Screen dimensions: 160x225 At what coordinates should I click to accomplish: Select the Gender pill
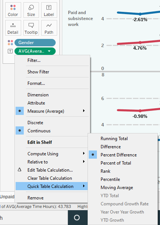click(x=35, y=43)
